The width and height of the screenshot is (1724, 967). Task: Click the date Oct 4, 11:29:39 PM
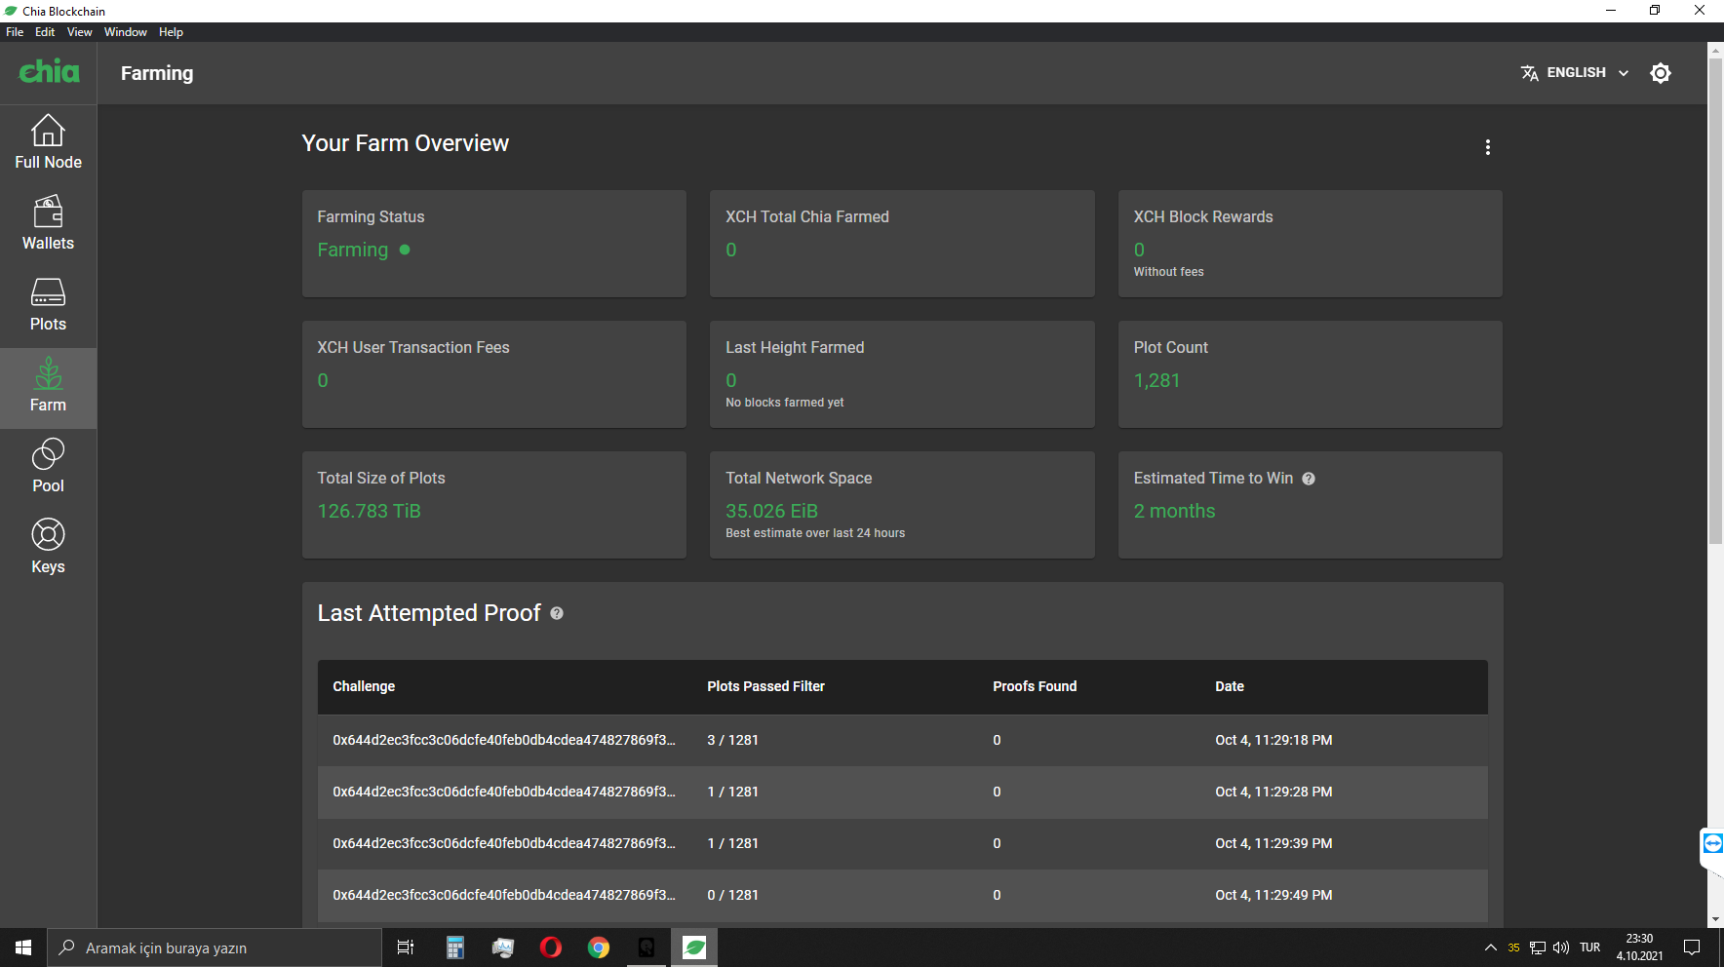click(1273, 843)
